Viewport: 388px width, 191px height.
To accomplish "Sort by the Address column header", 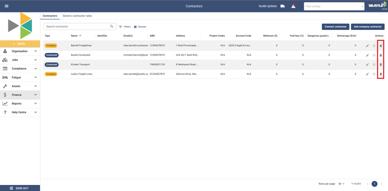I will tap(180, 36).
